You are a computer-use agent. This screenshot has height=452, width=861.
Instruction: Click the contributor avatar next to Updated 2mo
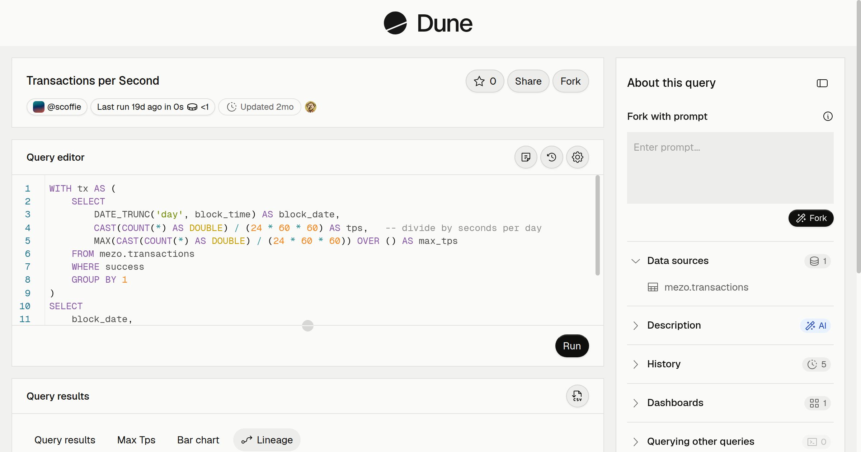click(311, 107)
